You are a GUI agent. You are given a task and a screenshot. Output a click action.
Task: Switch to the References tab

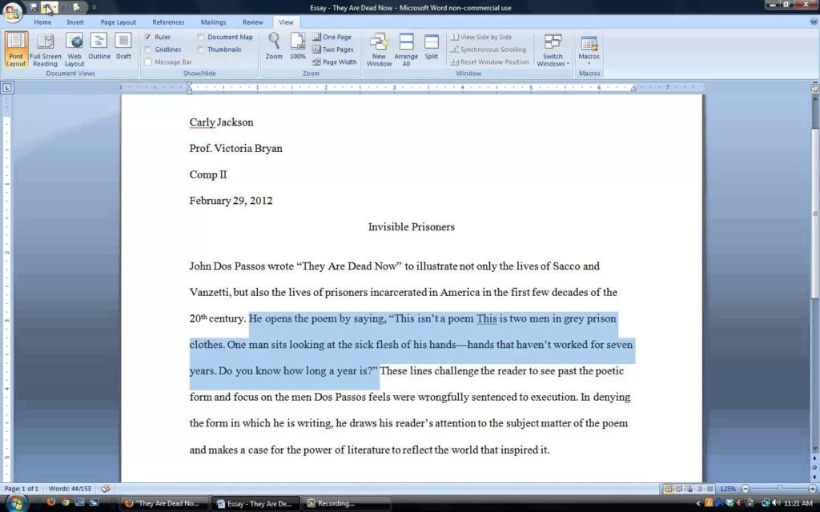tap(168, 22)
